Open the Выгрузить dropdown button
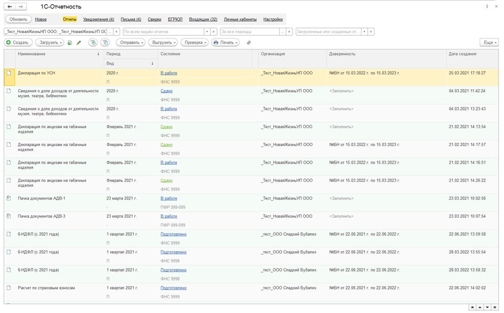Image resolution: width=504 pixels, height=313 pixels. (163, 43)
